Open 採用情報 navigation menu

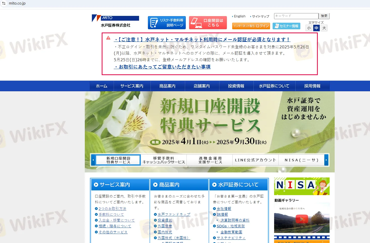click(312, 86)
